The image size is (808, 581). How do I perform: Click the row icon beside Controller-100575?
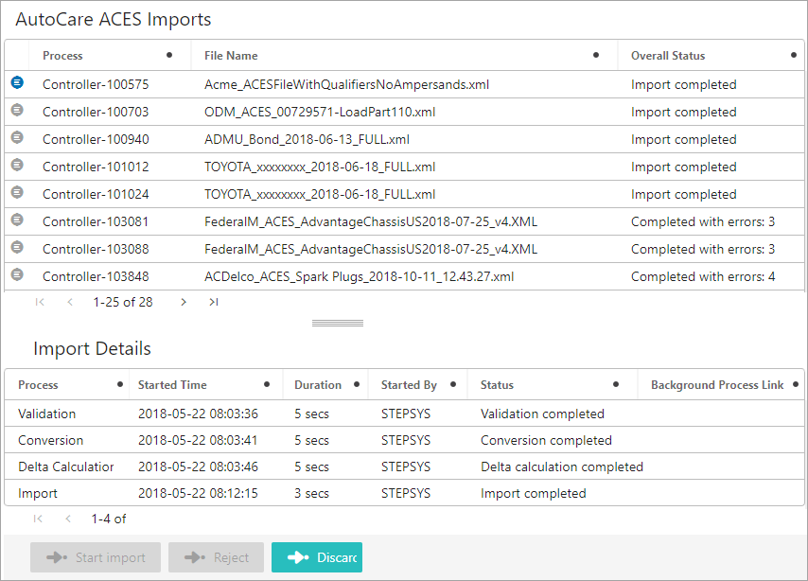pyautogui.click(x=17, y=82)
